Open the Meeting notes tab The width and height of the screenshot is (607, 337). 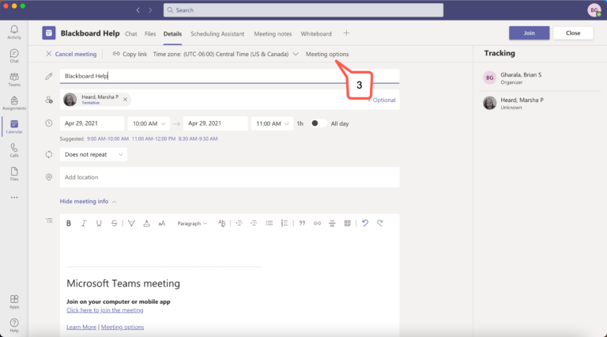pyautogui.click(x=273, y=34)
